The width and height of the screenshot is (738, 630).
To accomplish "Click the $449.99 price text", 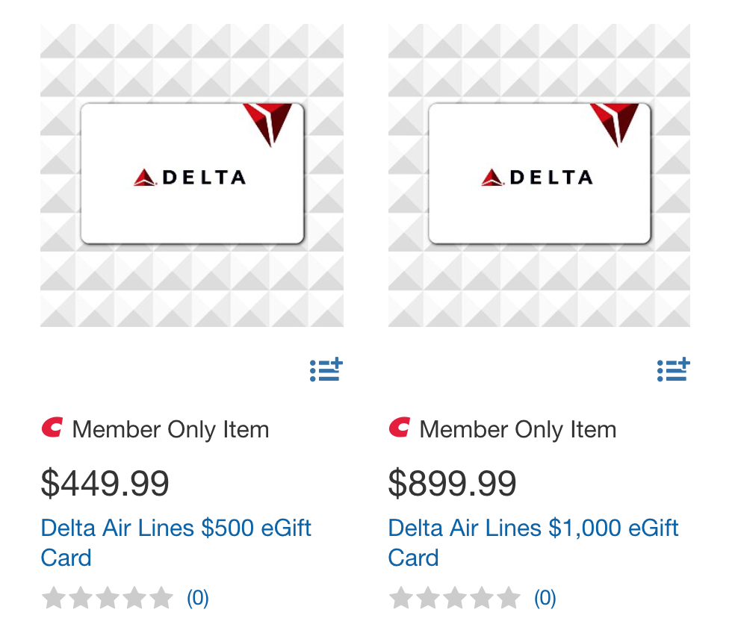I will click(105, 483).
